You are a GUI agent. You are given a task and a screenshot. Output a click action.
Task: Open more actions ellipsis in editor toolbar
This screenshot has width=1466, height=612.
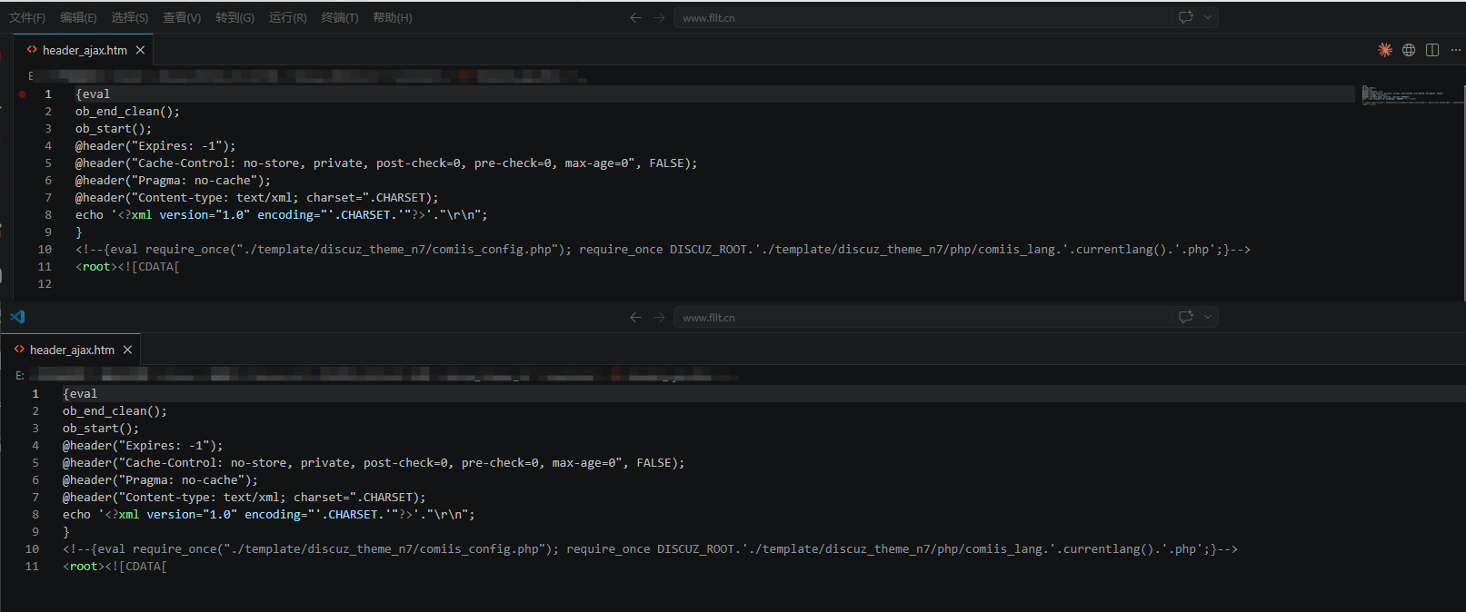[x=1456, y=50]
